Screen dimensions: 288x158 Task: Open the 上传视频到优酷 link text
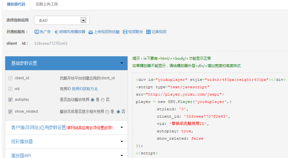pyautogui.click(x=107, y=32)
